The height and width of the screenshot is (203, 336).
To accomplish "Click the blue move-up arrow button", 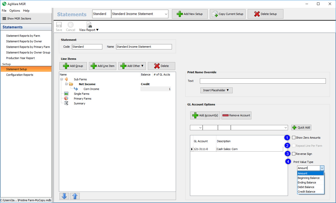I will click(x=75, y=196).
